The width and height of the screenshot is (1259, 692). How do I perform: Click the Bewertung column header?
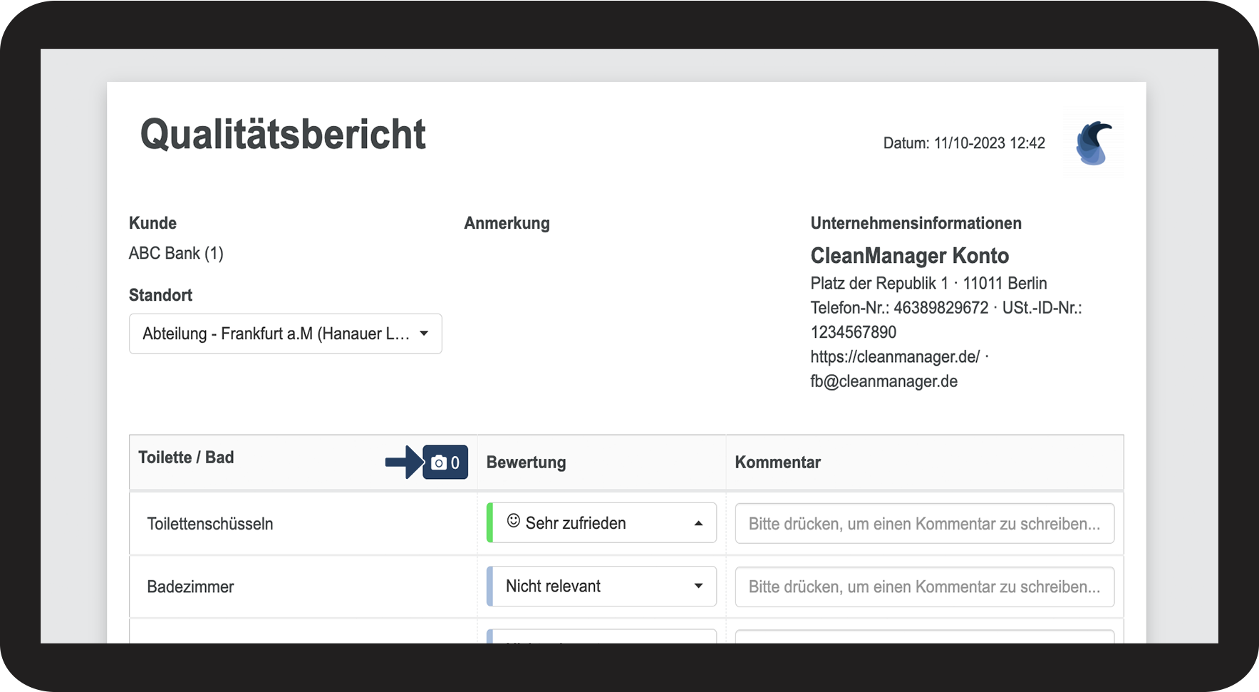[x=526, y=463]
